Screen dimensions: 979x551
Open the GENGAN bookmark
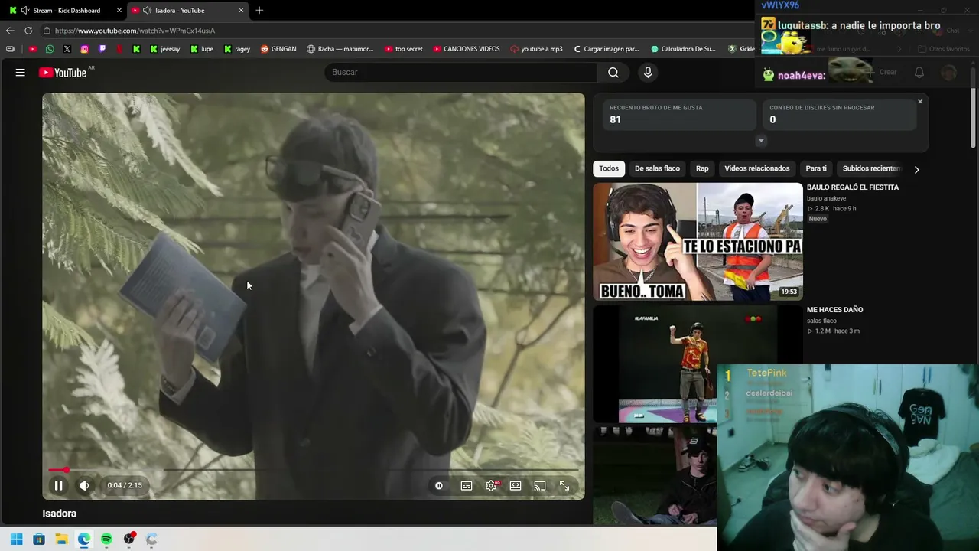(278, 49)
